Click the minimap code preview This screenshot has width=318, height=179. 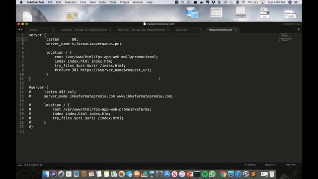286,37
